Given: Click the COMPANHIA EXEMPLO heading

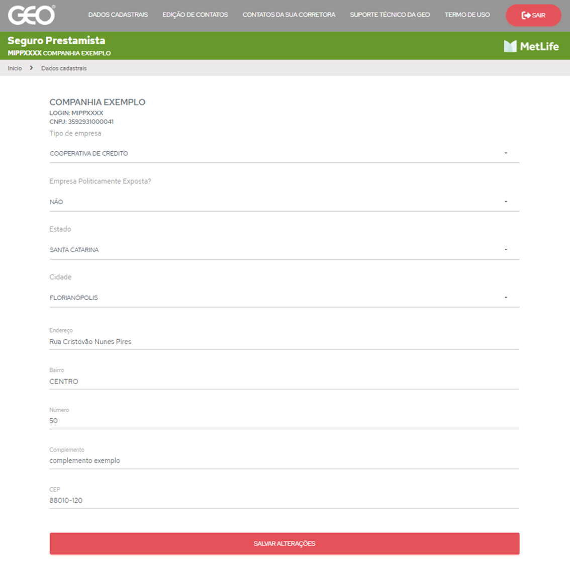Looking at the screenshot, I should pos(98,102).
